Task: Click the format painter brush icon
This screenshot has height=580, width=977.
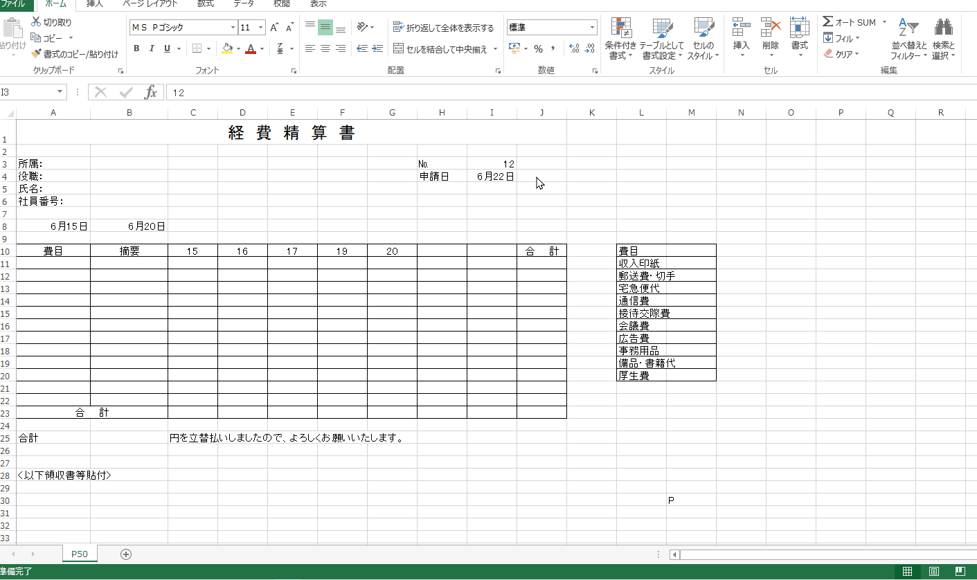Action: 37,53
